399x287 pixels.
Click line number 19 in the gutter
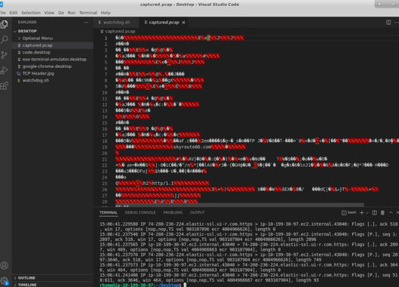click(105, 147)
